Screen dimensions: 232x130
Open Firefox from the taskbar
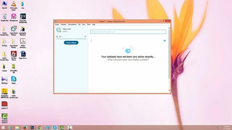click(25, 128)
